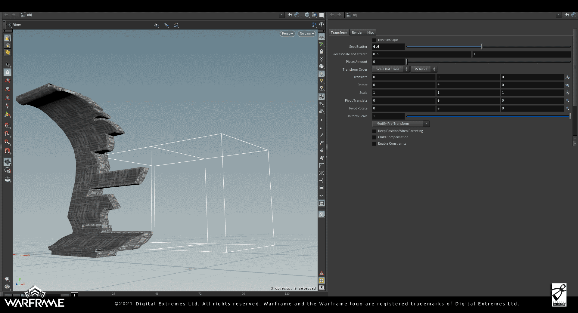Switch to the Render tab
Screen dimensions: 578x313
357,32
